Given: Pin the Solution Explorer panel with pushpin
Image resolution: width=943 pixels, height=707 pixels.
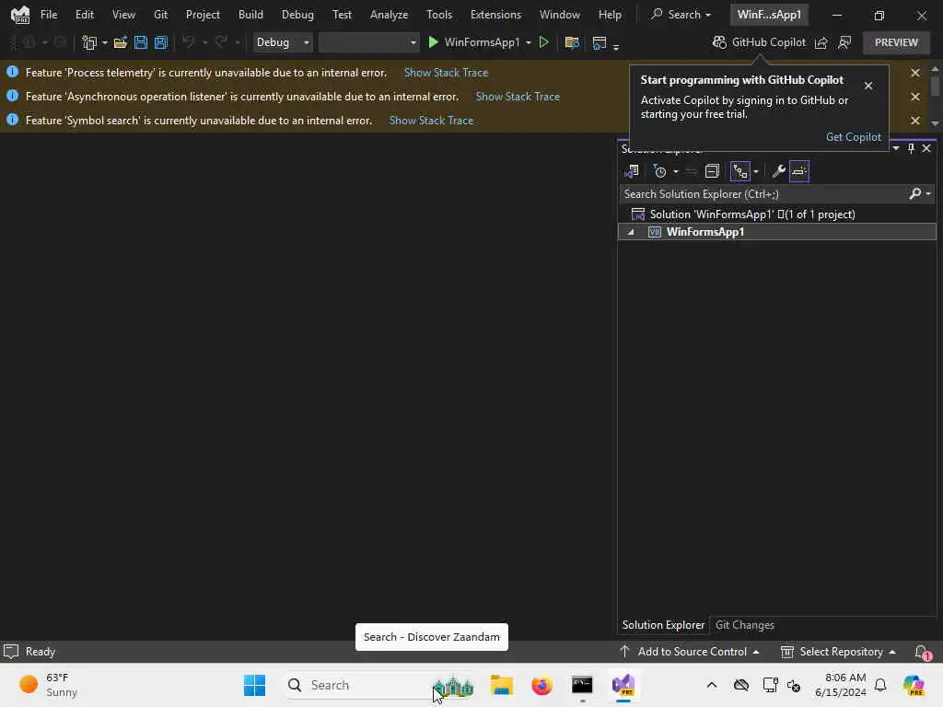Looking at the screenshot, I should click(x=911, y=148).
